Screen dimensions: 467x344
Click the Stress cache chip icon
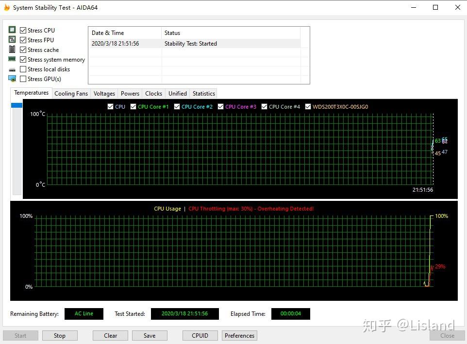pos(12,49)
